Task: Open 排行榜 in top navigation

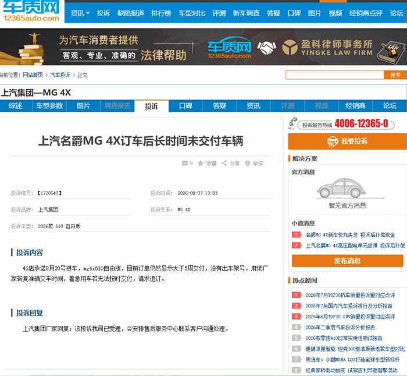Action: click(x=161, y=13)
